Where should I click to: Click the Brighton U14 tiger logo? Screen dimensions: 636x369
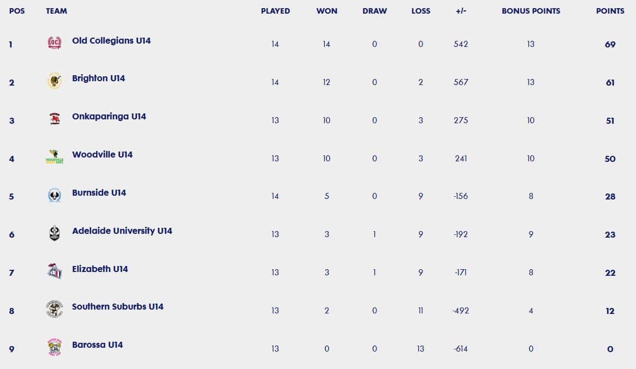coord(55,81)
